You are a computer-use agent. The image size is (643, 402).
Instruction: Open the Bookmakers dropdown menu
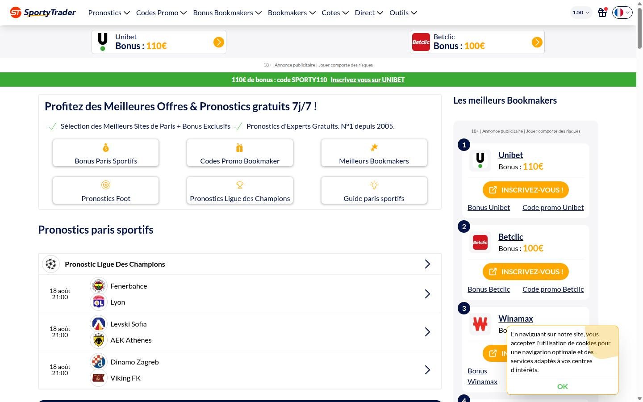(292, 13)
